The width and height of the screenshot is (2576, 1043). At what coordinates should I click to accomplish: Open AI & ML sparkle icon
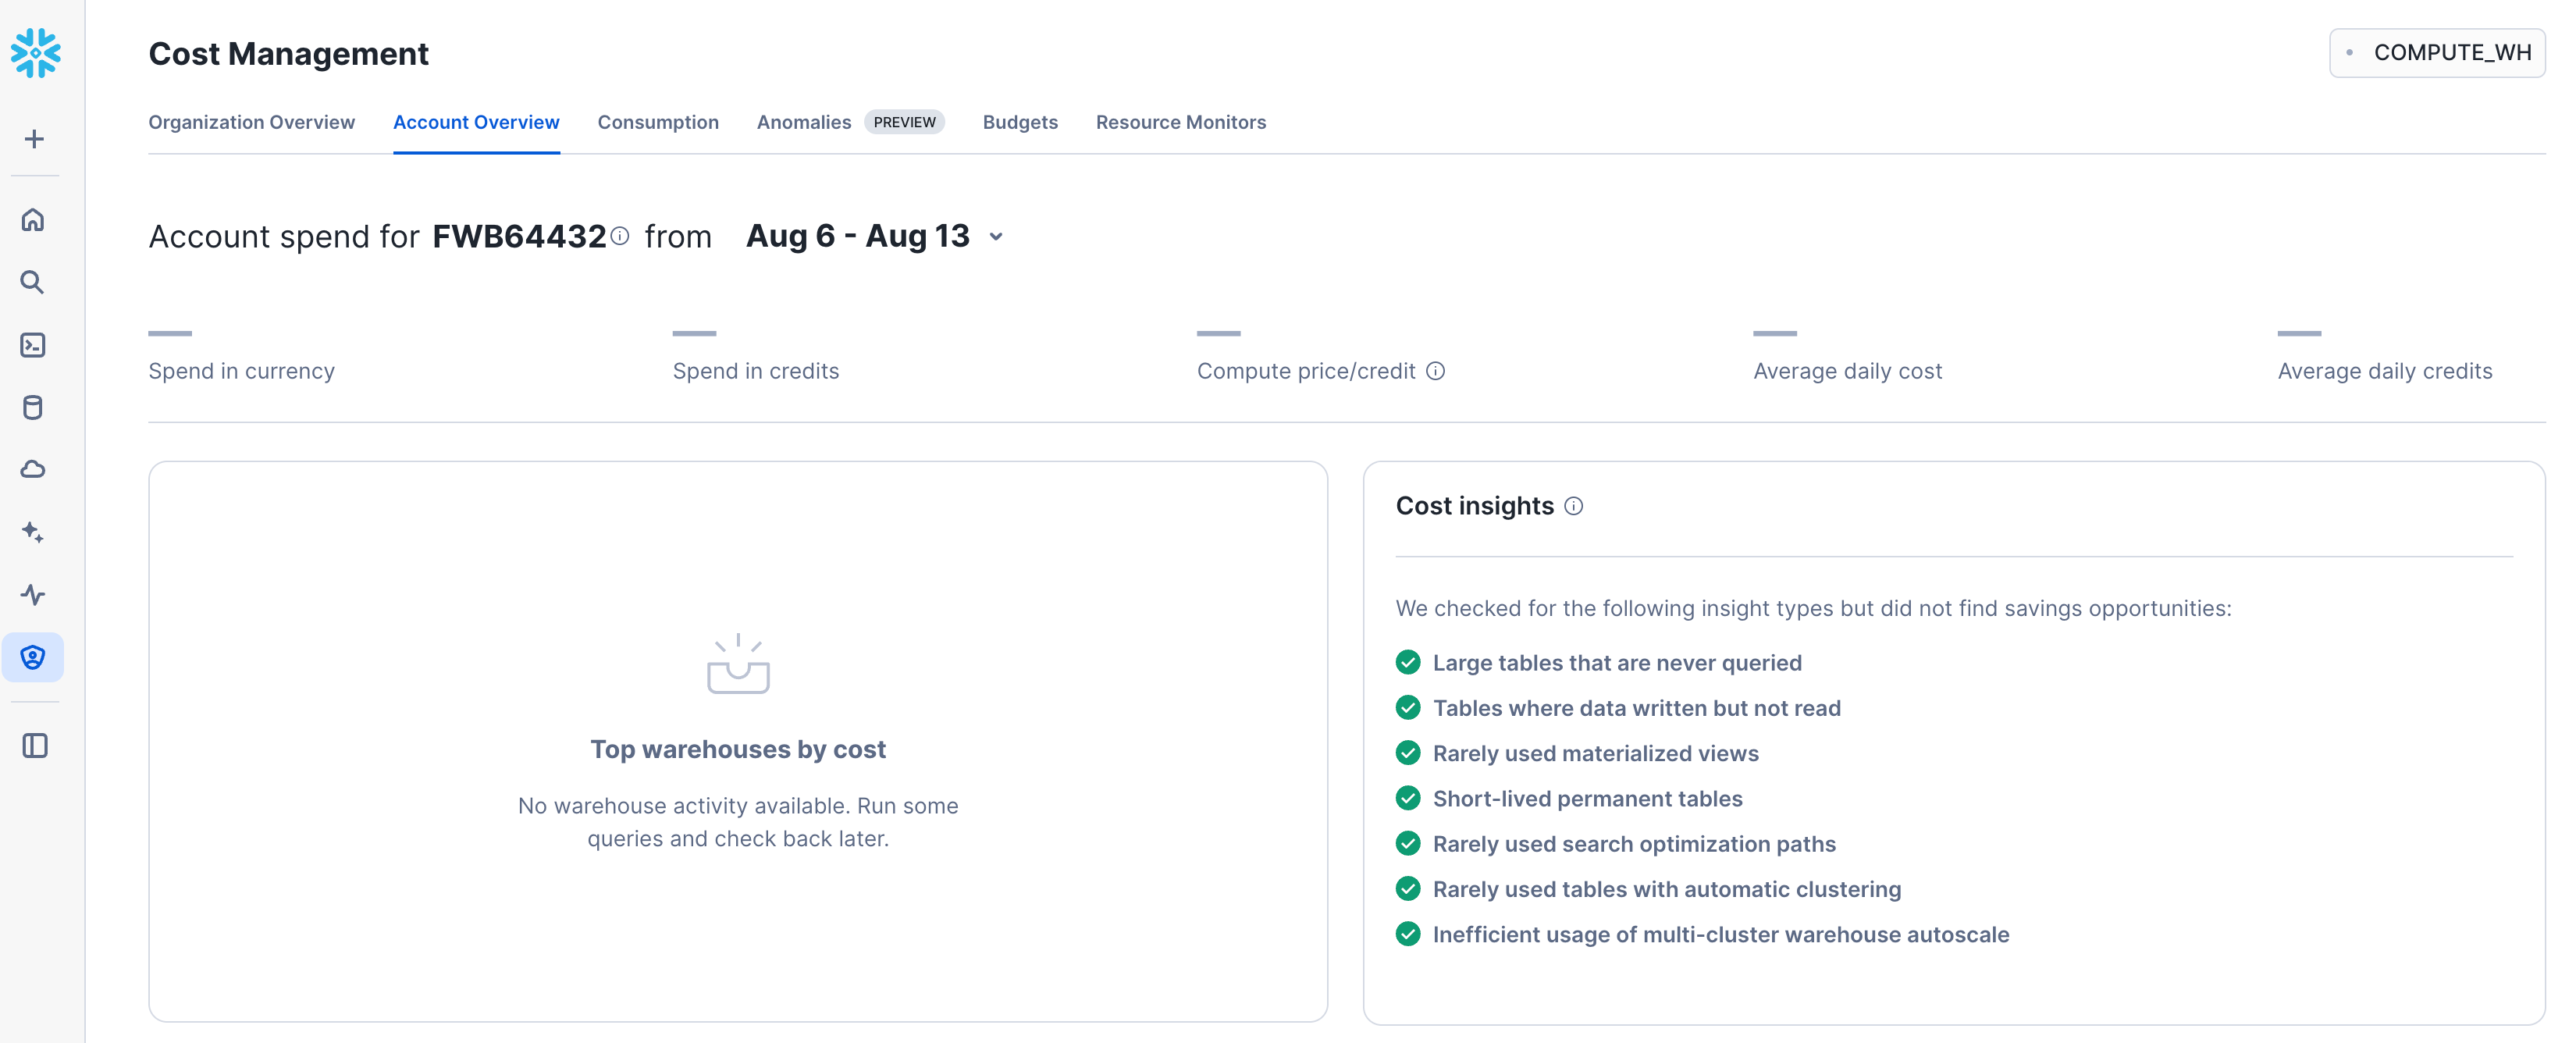pyautogui.click(x=33, y=532)
